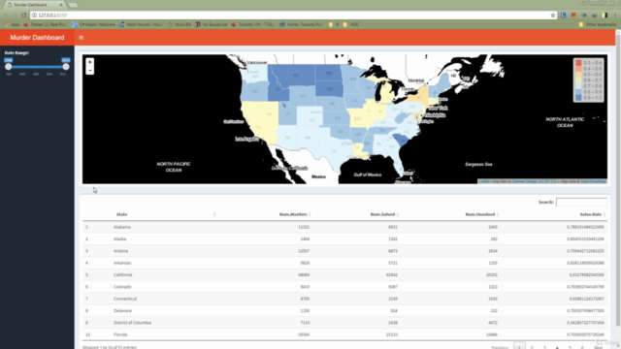Open the OpenStreetMap attribution link
Screen dimensions: 621x349
point(593,181)
